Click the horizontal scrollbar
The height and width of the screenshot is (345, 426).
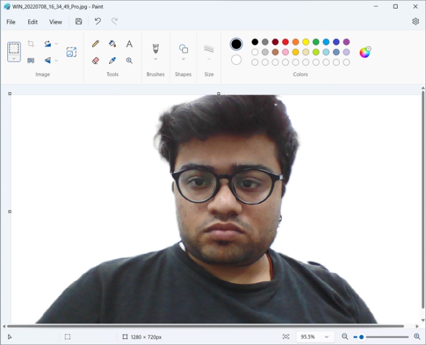point(205,326)
